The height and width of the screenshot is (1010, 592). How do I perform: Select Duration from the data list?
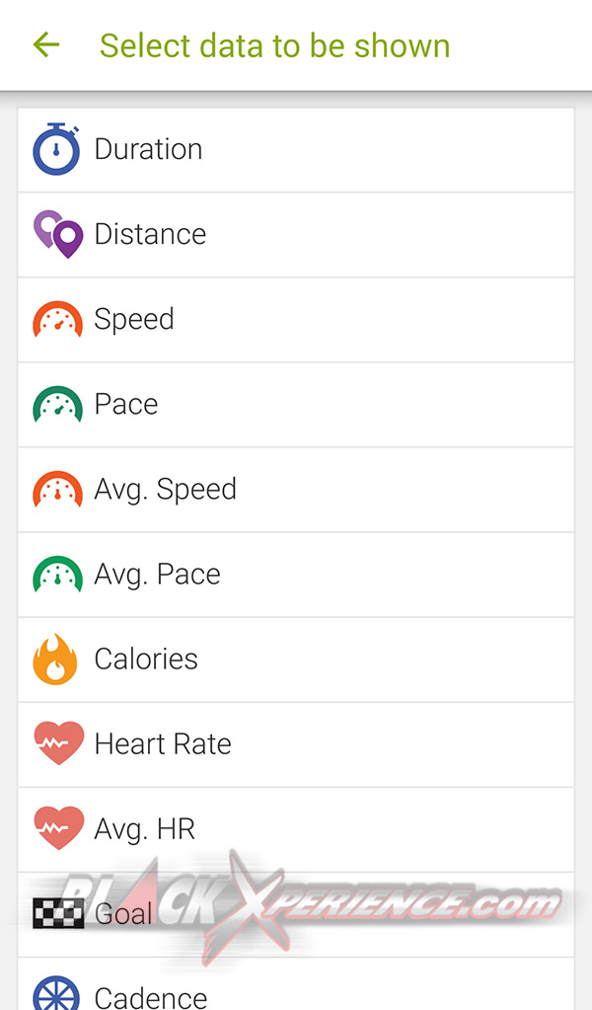(x=148, y=150)
